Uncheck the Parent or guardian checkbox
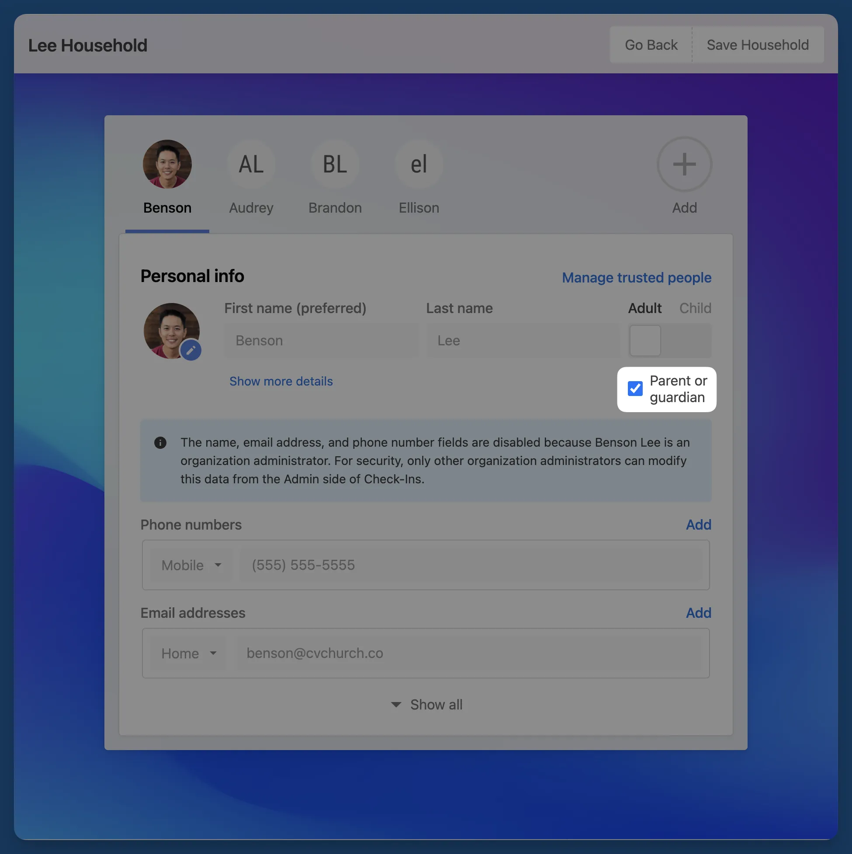852x854 pixels. pos(635,389)
